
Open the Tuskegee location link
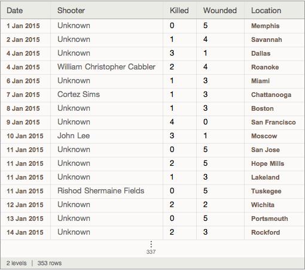[x=266, y=191]
